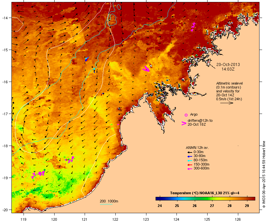Click colorbar tick label '25'
Viewport: 268px width, 222px height.
[x=177, y=206]
